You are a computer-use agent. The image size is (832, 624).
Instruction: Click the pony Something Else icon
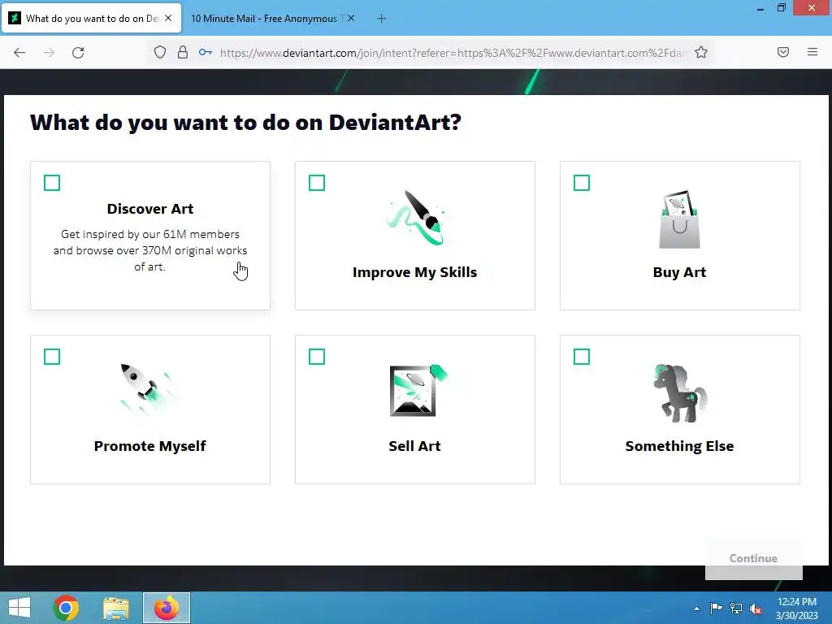pyautogui.click(x=680, y=393)
